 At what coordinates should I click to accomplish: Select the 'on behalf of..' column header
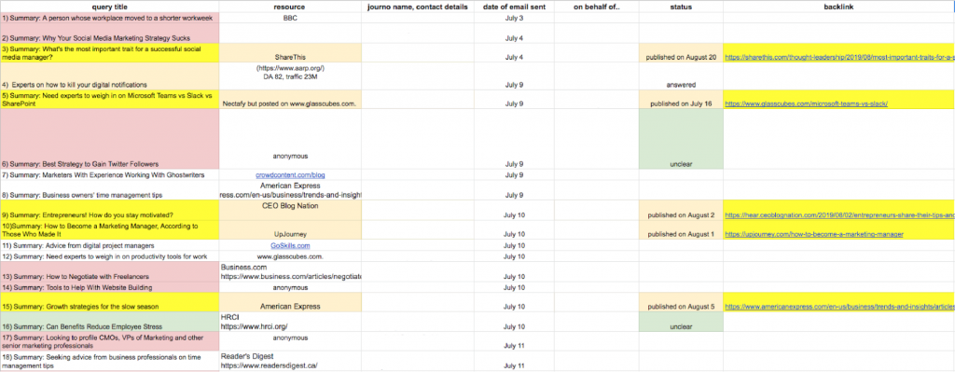click(x=597, y=7)
